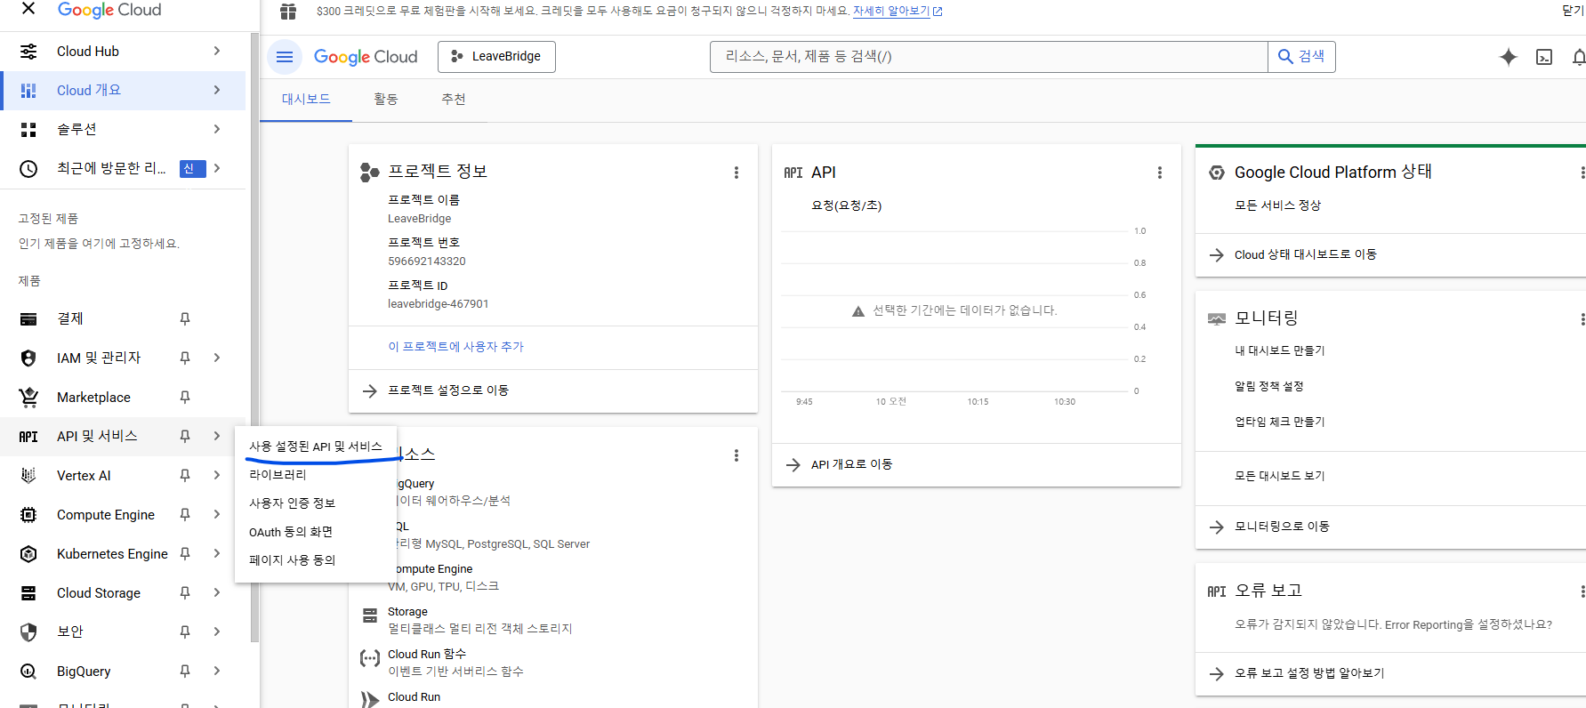
Task: Open the hamburger navigation menu button
Action: coord(285,57)
